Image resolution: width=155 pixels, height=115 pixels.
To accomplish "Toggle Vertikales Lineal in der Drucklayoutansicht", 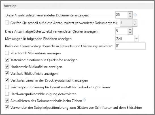I will click(7, 80).
